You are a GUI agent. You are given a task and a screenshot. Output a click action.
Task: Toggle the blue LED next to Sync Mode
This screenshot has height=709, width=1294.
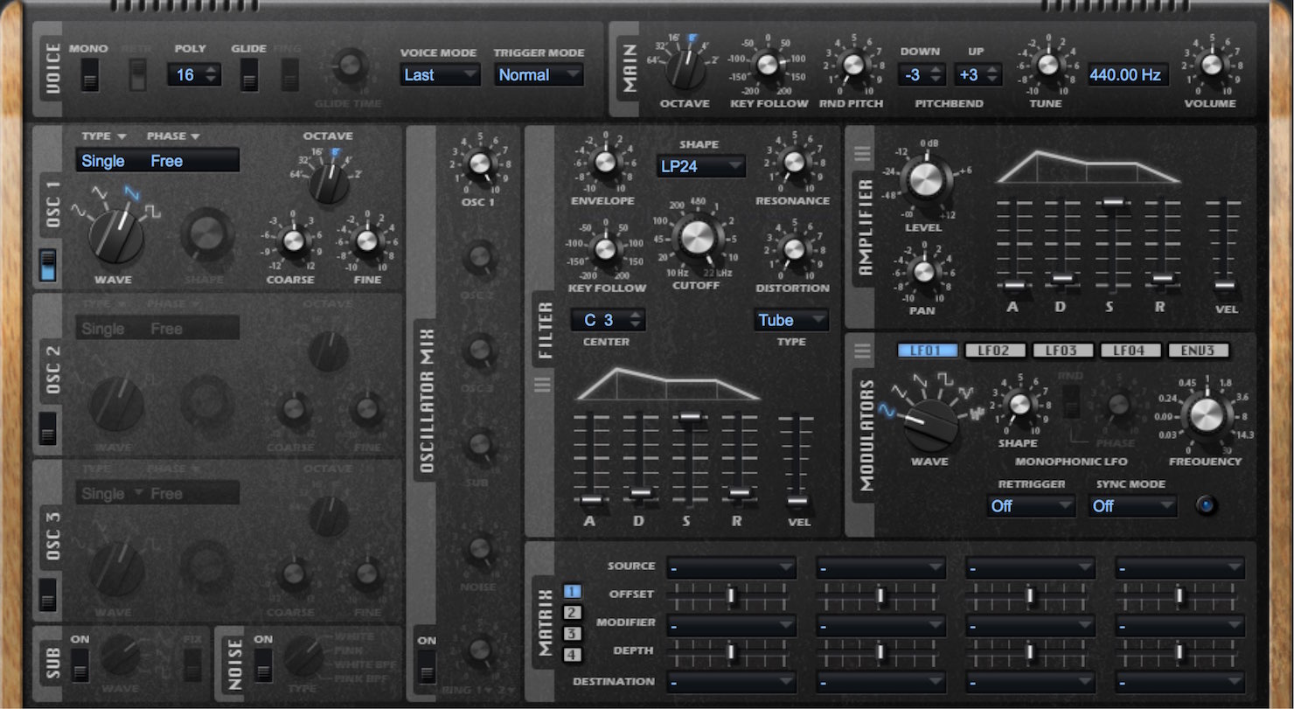click(x=1207, y=505)
